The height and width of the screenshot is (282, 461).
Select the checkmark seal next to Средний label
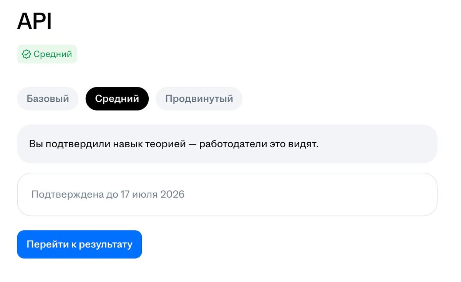[26, 54]
